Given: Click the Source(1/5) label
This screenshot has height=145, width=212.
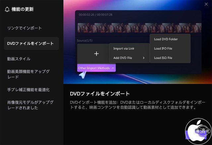Looking at the screenshot, I should pos(85,40).
